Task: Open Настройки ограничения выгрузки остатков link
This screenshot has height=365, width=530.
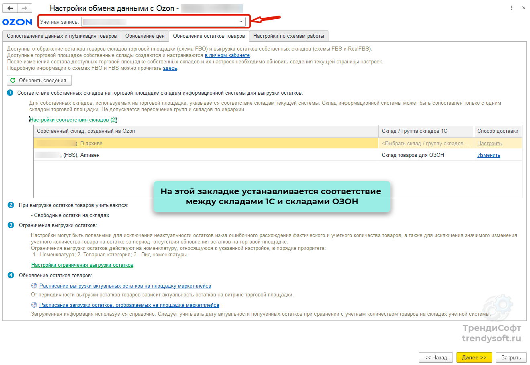Action: 82,265
